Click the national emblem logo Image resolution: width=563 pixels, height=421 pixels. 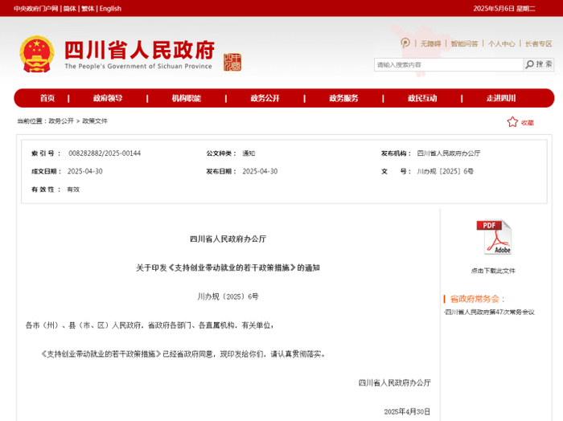(x=37, y=54)
